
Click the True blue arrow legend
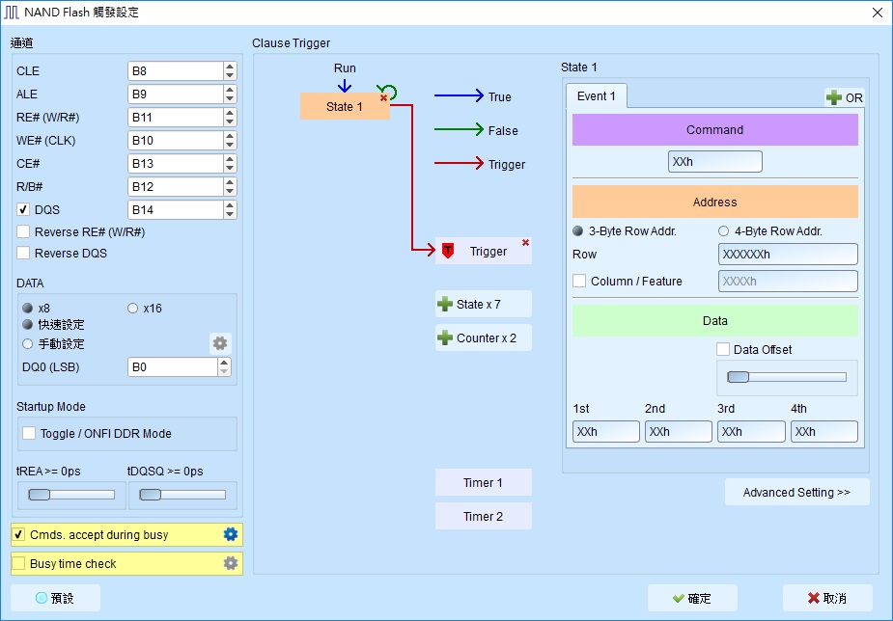coord(459,96)
